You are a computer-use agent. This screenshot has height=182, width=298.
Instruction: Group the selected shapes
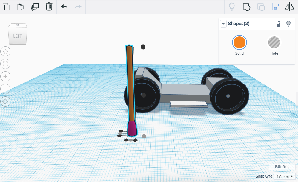(x=246, y=7)
